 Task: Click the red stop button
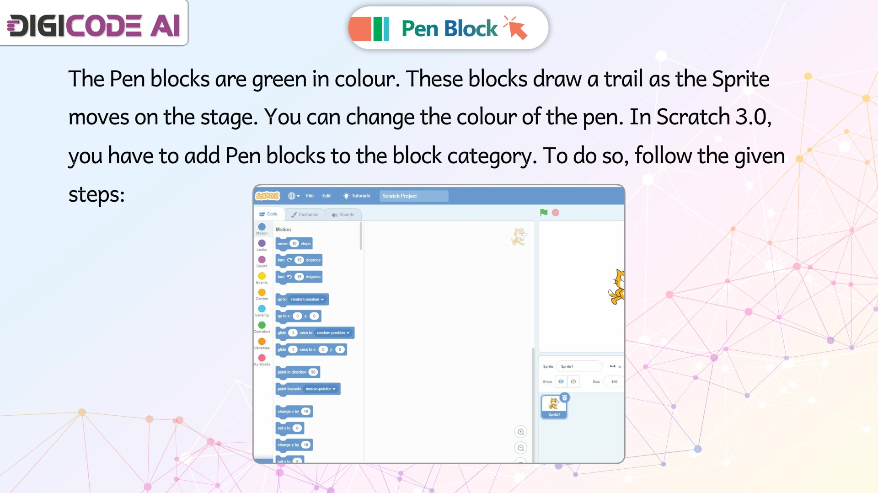point(556,213)
